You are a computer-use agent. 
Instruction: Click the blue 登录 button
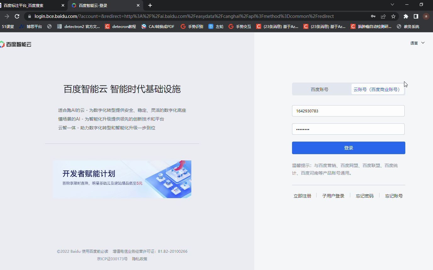coord(349,148)
